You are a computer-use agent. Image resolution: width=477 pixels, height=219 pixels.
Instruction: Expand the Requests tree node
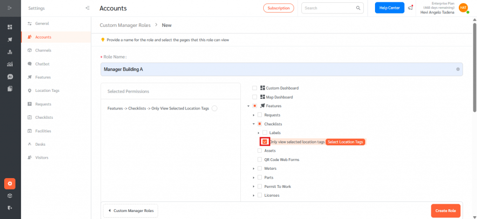pos(254,115)
